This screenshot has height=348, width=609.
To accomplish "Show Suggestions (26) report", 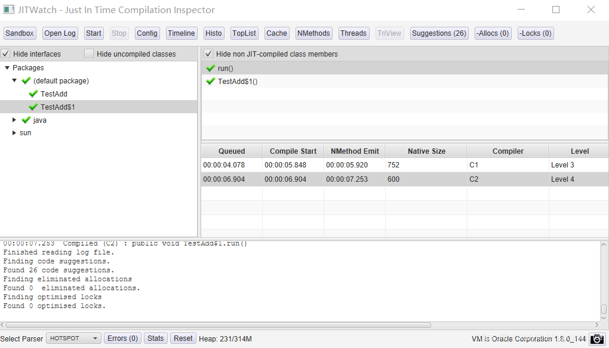I will pos(439,33).
